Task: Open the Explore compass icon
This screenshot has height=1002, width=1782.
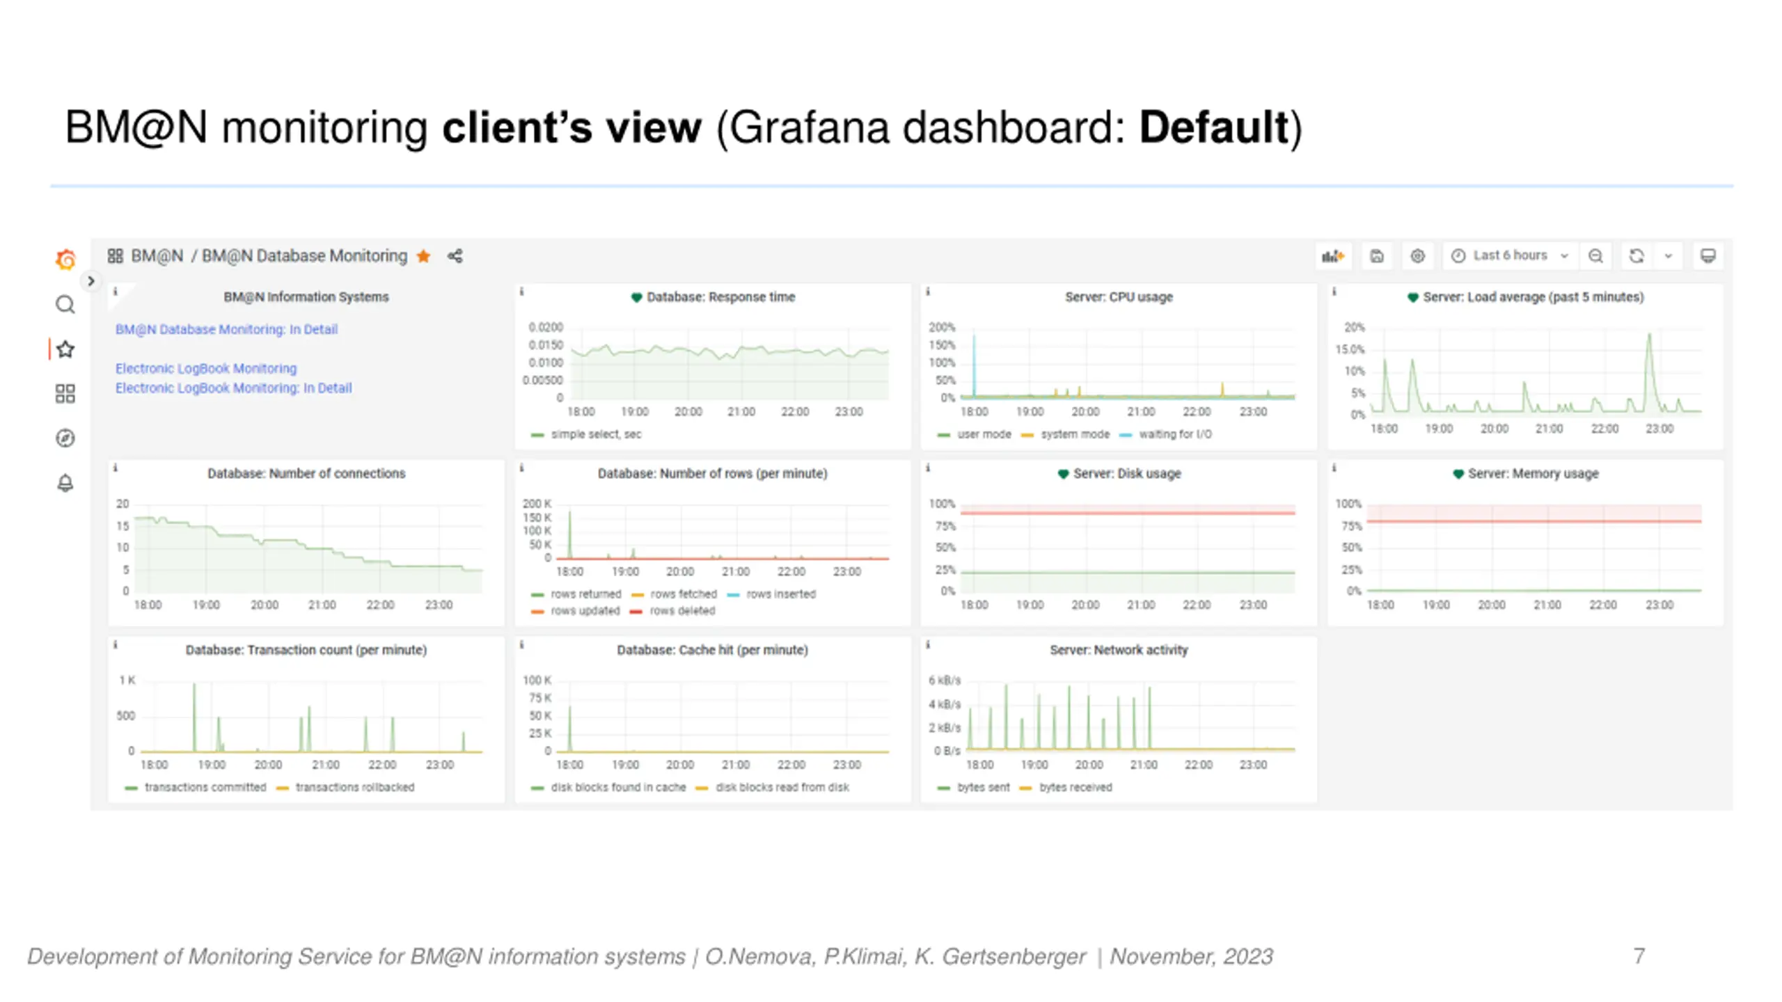Action: pyautogui.click(x=65, y=438)
